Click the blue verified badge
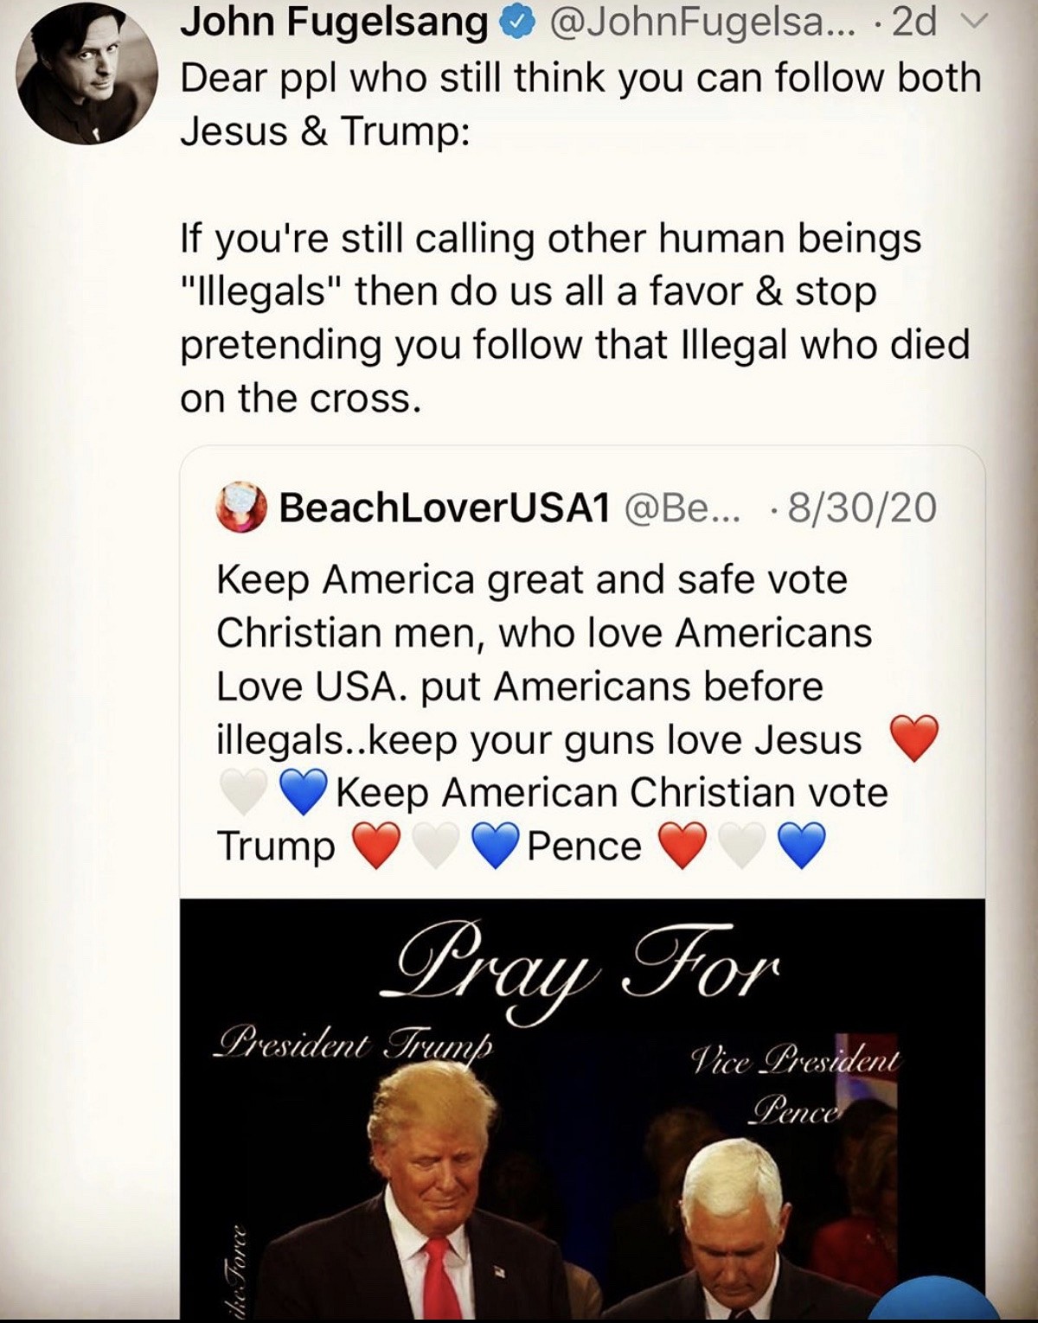This screenshot has height=1323, width=1038. click(517, 24)
